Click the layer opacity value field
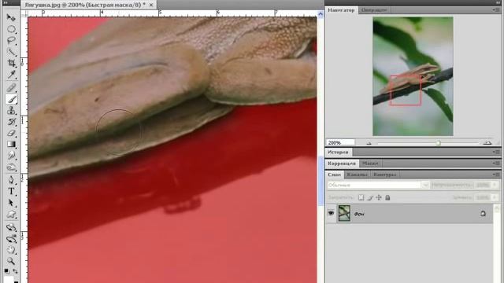The image size is (504, 283). (x=483, y=186)
